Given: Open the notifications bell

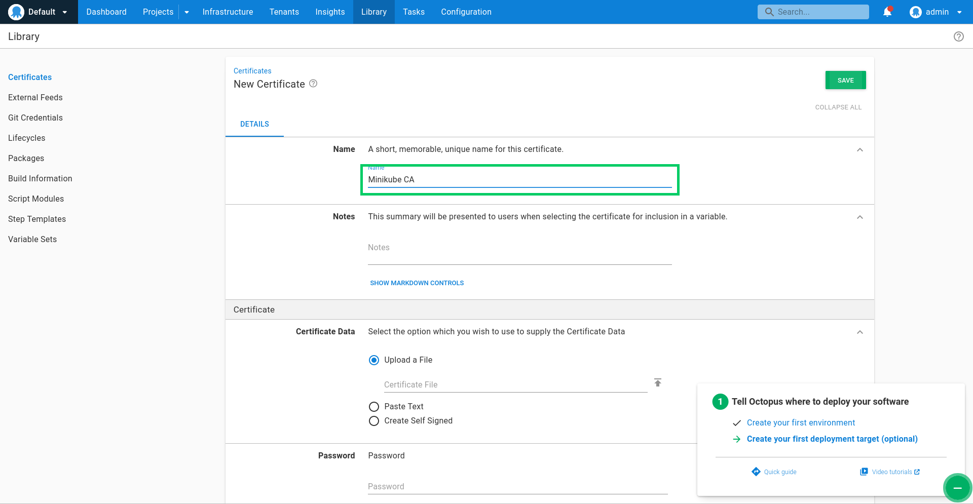Looking at the screenshot, I should point(887,12).
